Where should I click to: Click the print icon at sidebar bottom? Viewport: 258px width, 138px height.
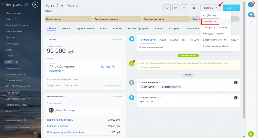(35, 133)
